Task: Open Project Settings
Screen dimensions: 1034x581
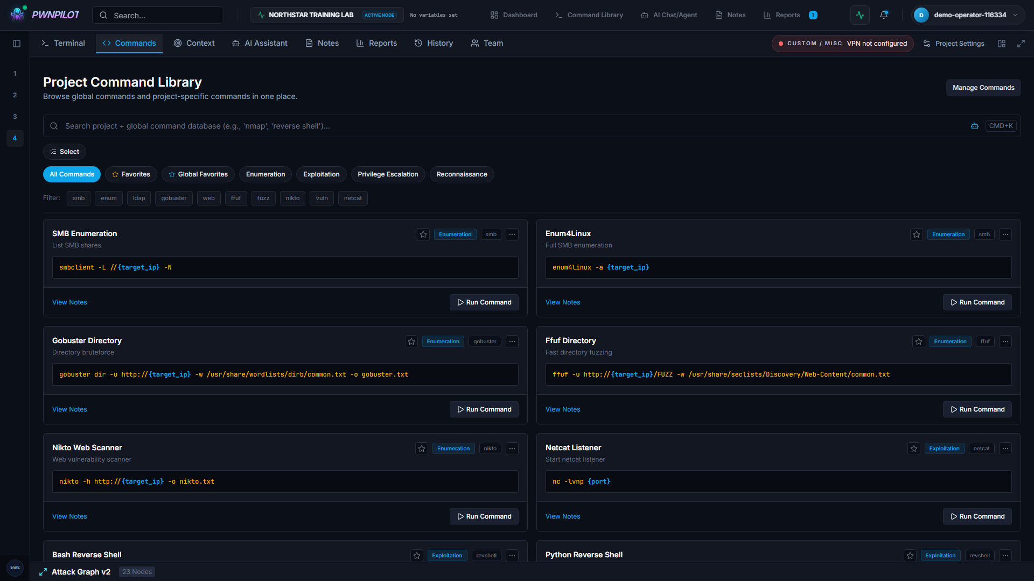Action: (x=954, y=44)
